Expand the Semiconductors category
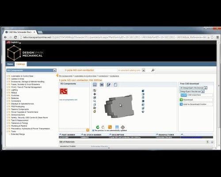 pos(7,115)
